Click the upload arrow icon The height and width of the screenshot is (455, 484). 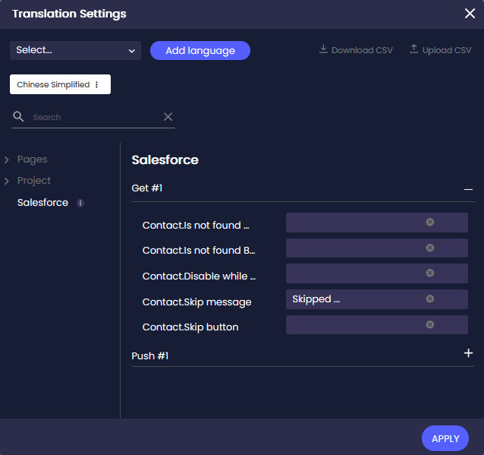(413, 49)
